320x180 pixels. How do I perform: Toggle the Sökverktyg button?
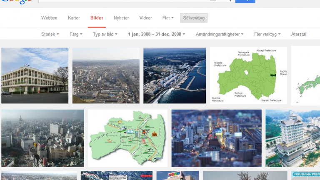coord(194,18)
